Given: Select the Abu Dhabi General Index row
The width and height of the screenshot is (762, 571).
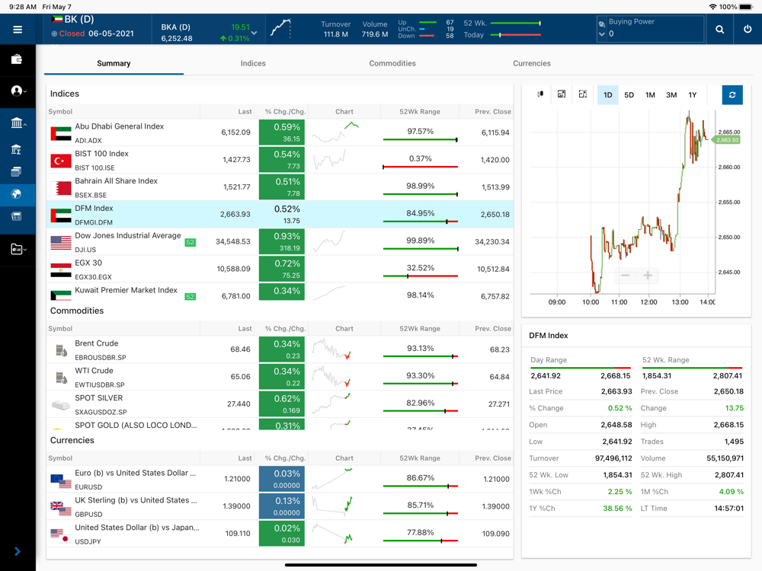Looking at the screenshot, I should 280,132.
